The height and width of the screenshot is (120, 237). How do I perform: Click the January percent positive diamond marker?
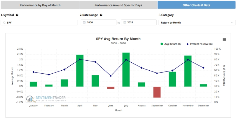coord(33,72)
